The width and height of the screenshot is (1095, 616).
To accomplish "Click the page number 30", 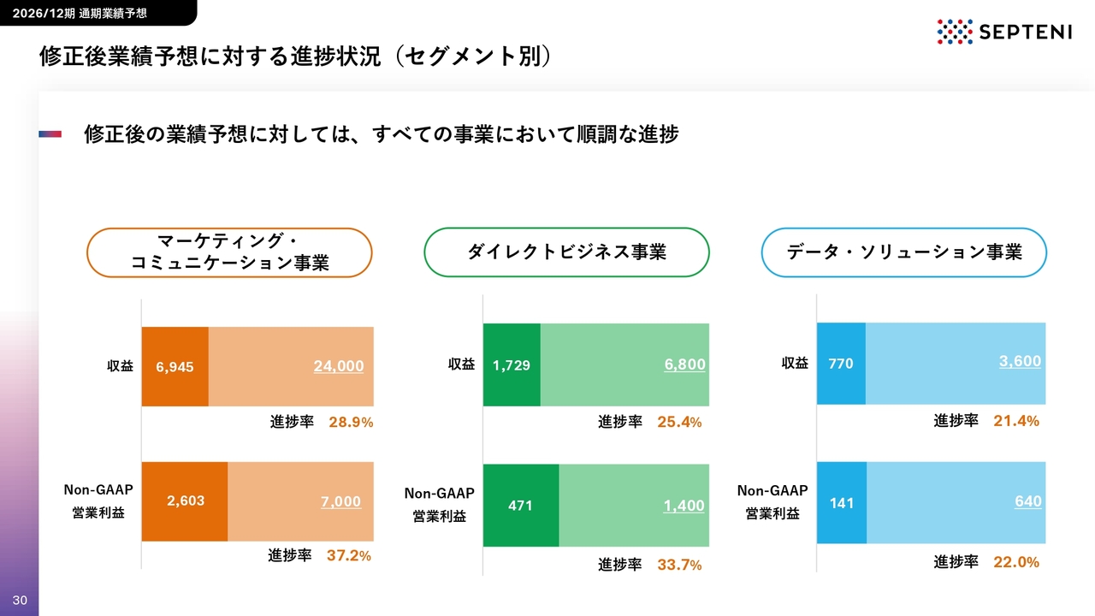I will point(20,601).
